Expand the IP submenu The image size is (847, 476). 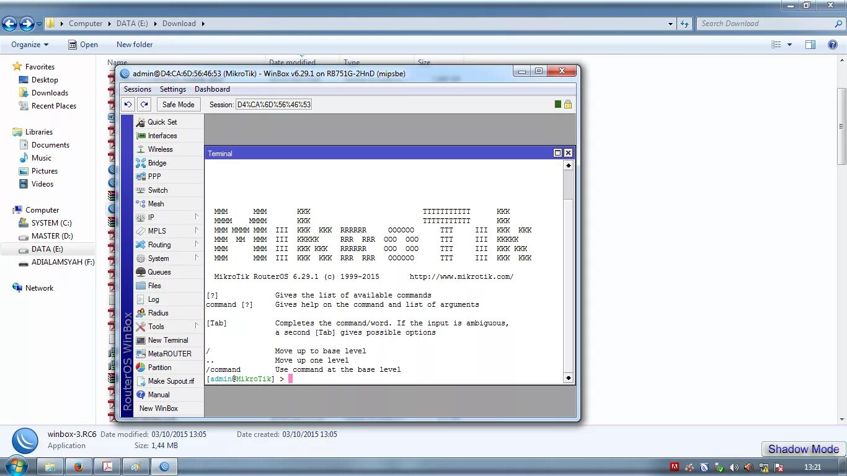click(169, 218)
